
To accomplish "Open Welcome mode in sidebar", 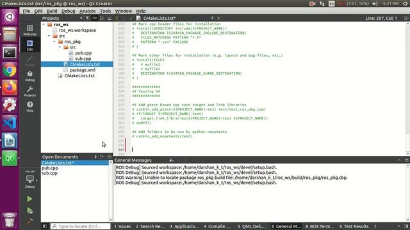I will pyautogui.click(x=30, y=30).
